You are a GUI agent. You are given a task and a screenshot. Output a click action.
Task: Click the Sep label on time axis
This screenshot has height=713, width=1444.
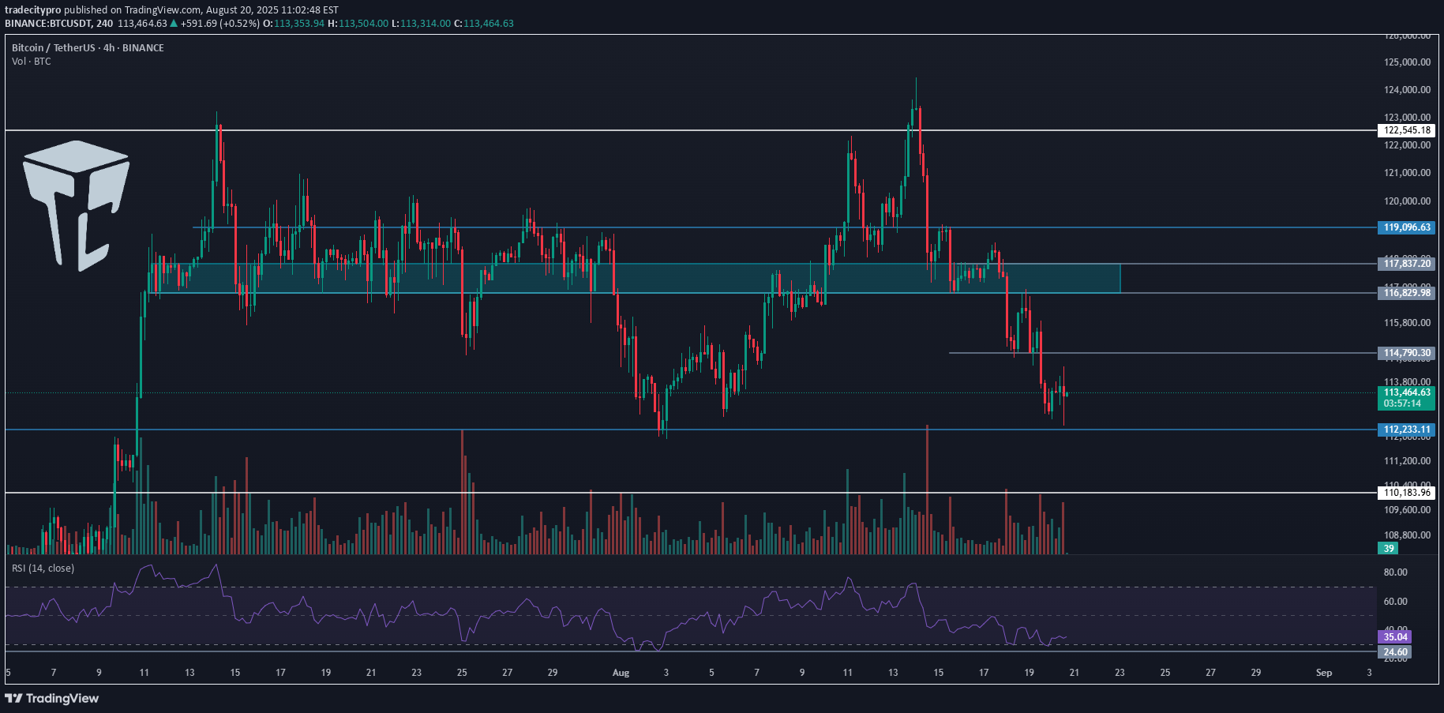click(x=1324, y=673)
